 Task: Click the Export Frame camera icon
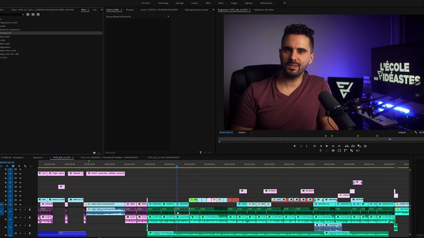click(333, 151)
